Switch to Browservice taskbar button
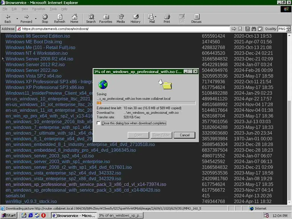This screenshot has height=219, width=292. [x=74, y=216]
